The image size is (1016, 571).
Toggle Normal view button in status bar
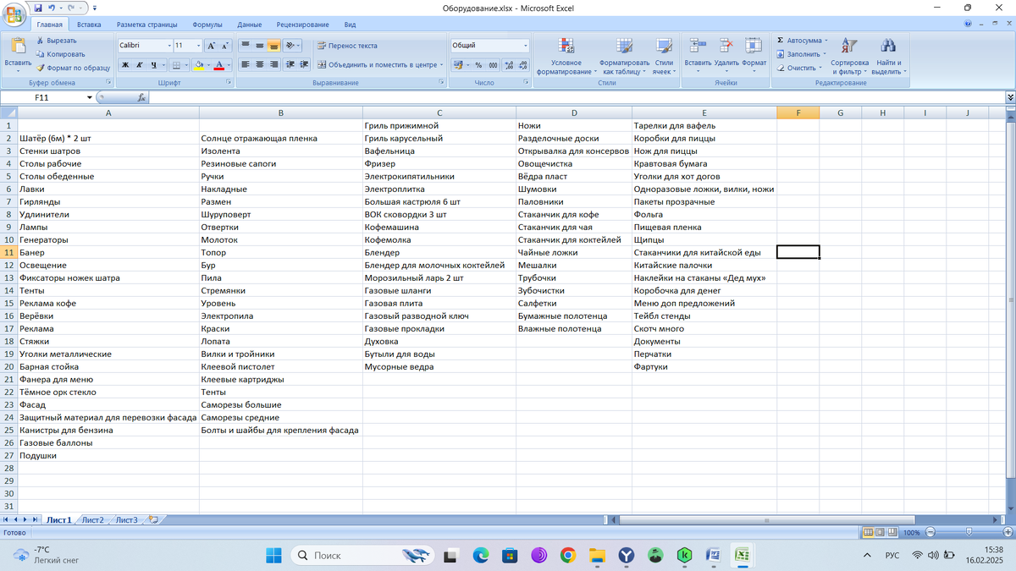pos(868,532)
